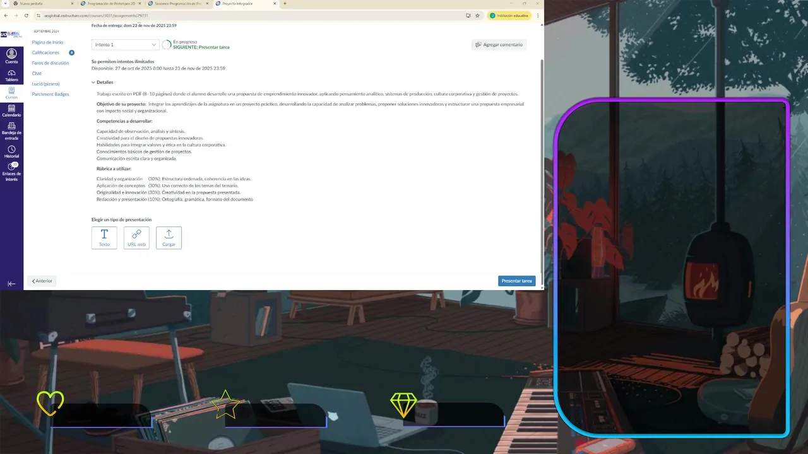Open the Intento 1 dropdown

(125, 45)
